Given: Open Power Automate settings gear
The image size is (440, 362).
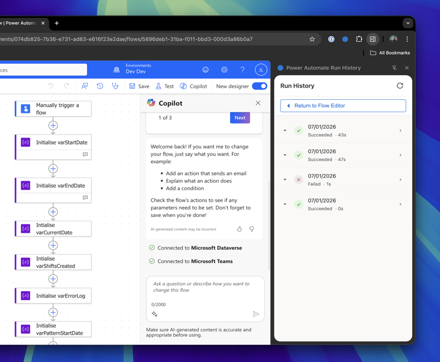Looking at the screenshot, I should pos(224,69).
